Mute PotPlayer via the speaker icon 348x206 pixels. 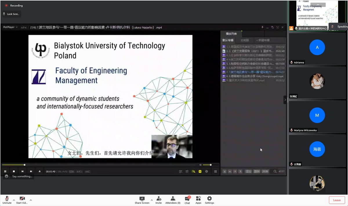200,165
